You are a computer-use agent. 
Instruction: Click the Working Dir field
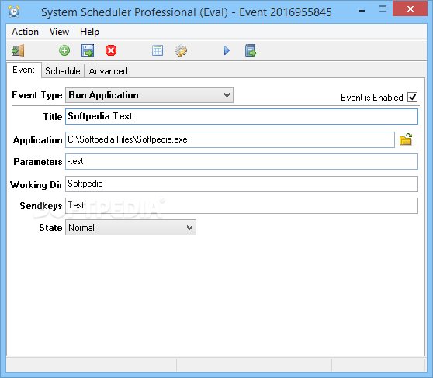click(x=241, y=184)
